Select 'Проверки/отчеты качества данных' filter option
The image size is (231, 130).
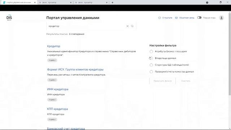(151, 71)
